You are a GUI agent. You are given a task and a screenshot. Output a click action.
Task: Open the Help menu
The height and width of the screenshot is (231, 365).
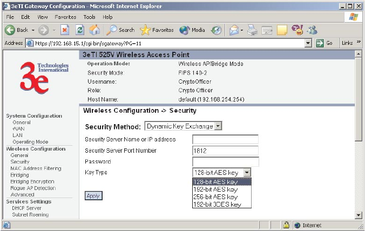[107, 17]
